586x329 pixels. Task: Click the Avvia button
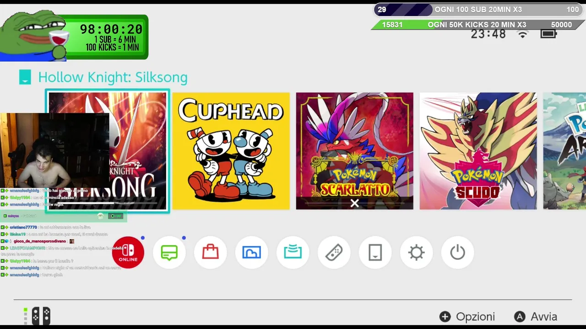coord(536,317)
